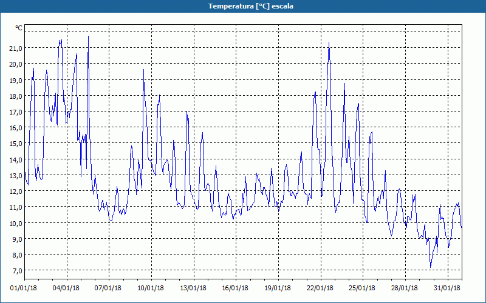Click the 16/01/18 date label
Viewport: 486px width, 303px height.
(235, 288)
